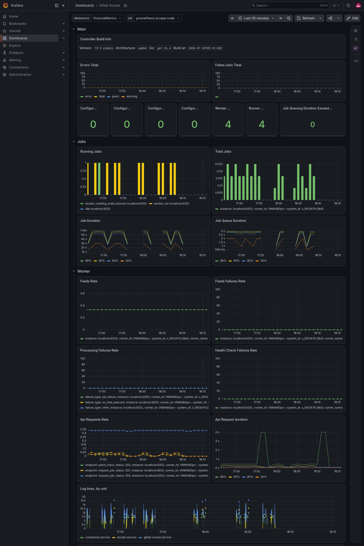The width and height of the screenshot is (364, 546).
Task: Shift time range forward
Action: pos(281,18)
